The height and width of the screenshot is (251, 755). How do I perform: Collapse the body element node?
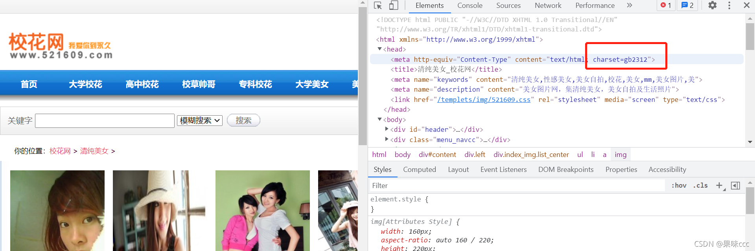pyautogui.click(x=379, y=119)
